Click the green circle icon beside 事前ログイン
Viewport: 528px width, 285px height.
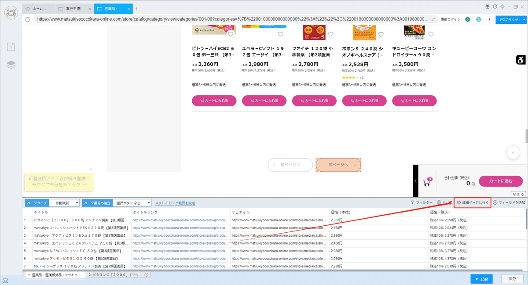[468, 19]
